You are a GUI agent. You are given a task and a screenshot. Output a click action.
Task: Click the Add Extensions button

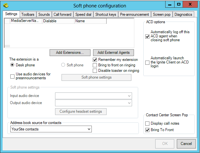(x=70, y=53)
